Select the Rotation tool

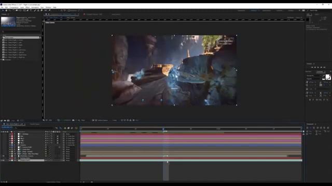(x=13, y=10)
